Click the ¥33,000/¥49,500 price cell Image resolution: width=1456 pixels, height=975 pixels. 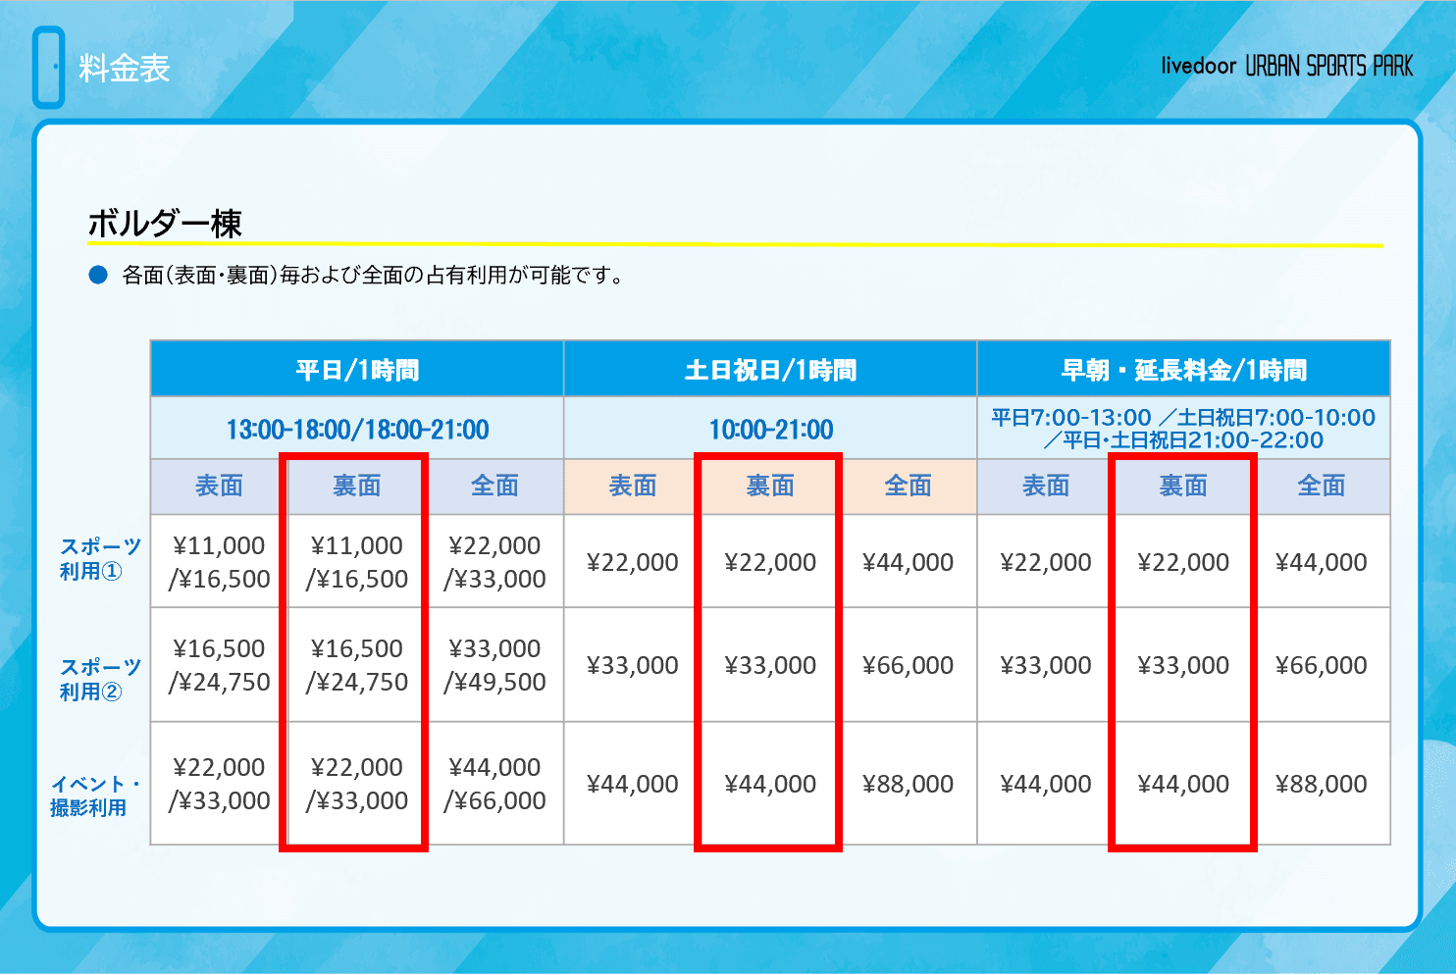494,665
